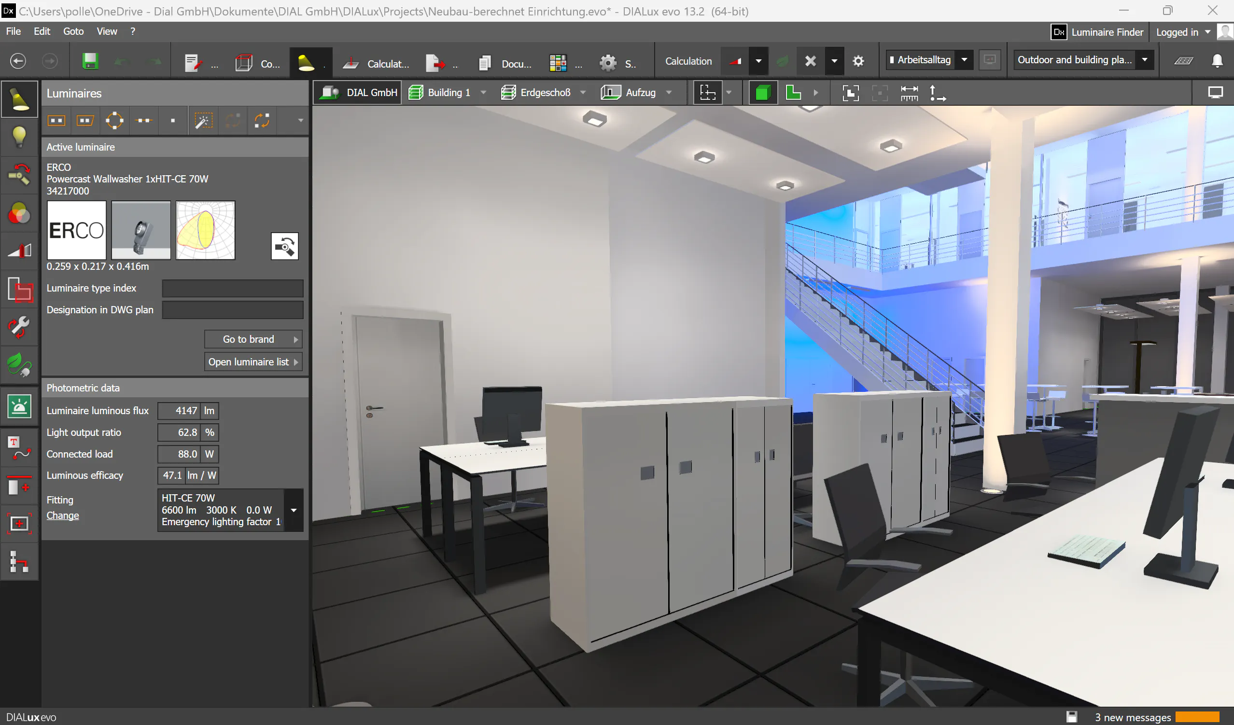Click replace luminaire icon beside thumbnails

(284, 246)
